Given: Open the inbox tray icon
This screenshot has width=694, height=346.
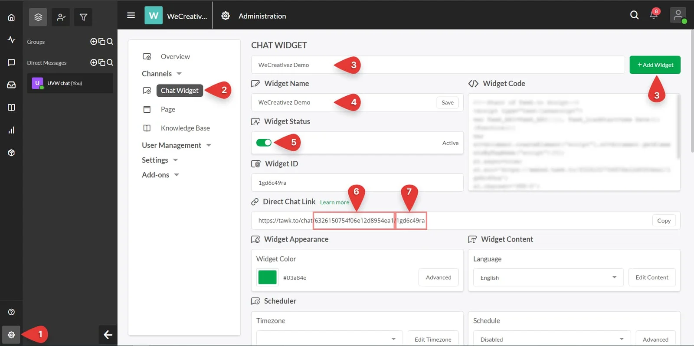Looking at the screenshot, I should [x=11, y=85].
